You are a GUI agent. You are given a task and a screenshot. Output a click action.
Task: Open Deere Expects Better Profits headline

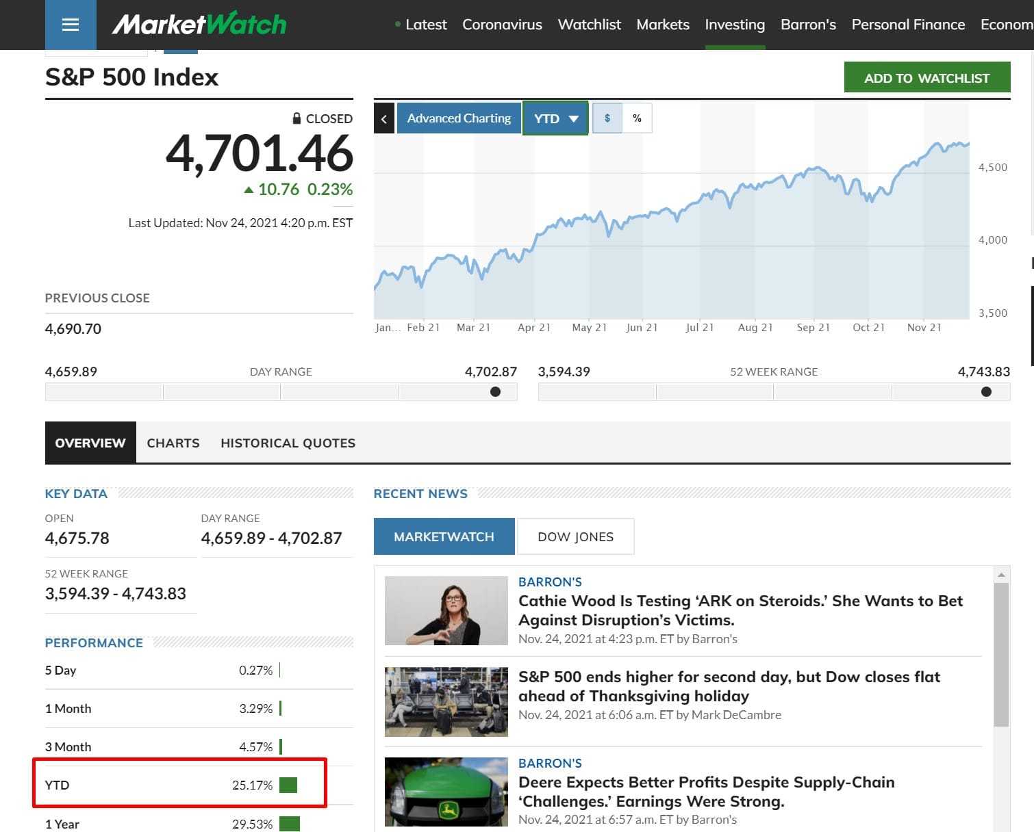(706, 791)
